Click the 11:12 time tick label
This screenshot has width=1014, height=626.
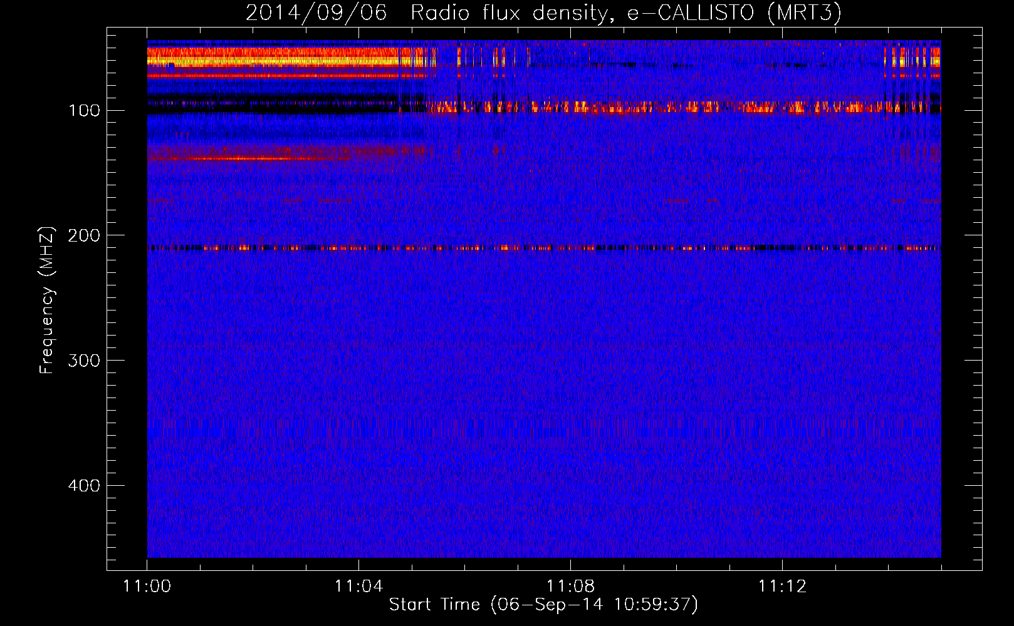(782, 587)
